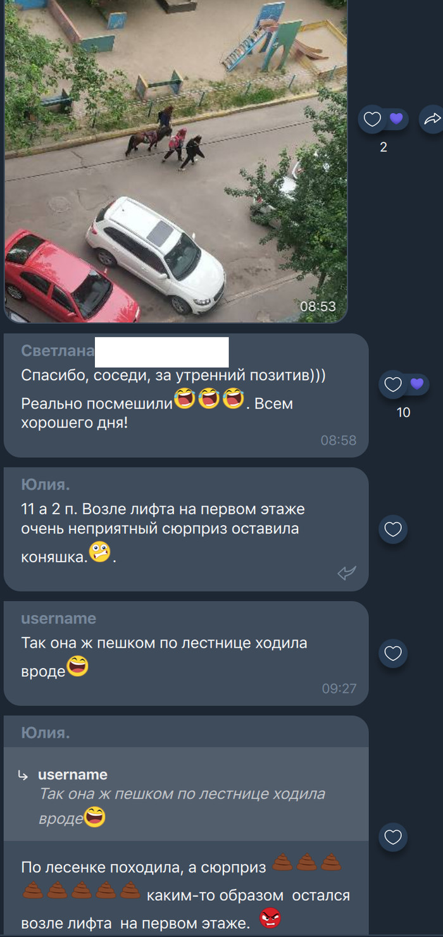The image size is (443, 937).
Task: Like Светлана's morning positive message
Action: click(393, 385)
